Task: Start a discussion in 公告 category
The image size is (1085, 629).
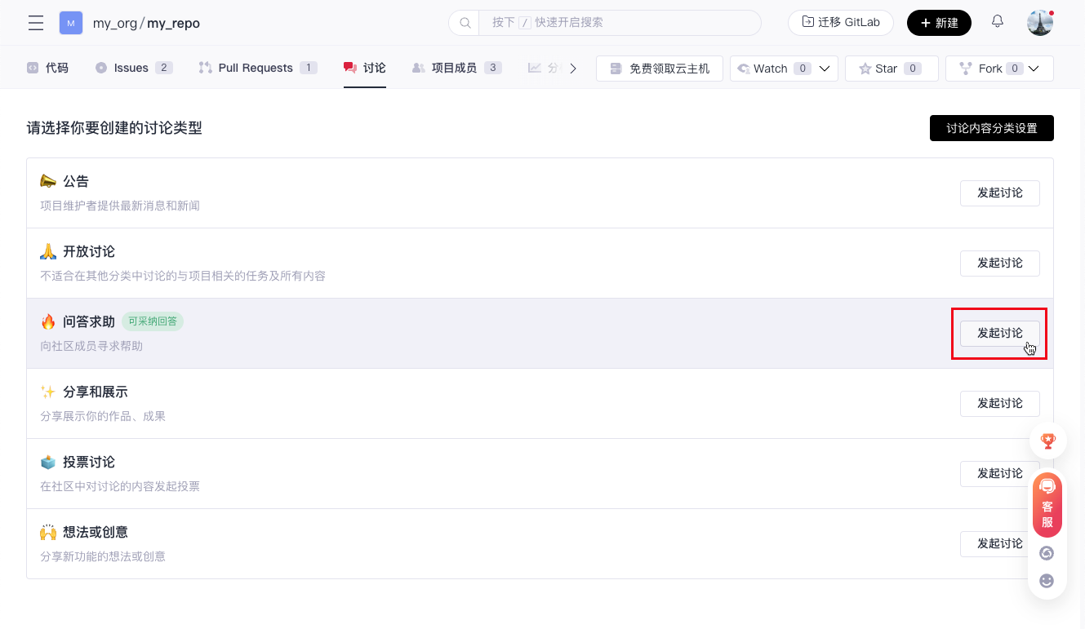Action: coord(999,193)
